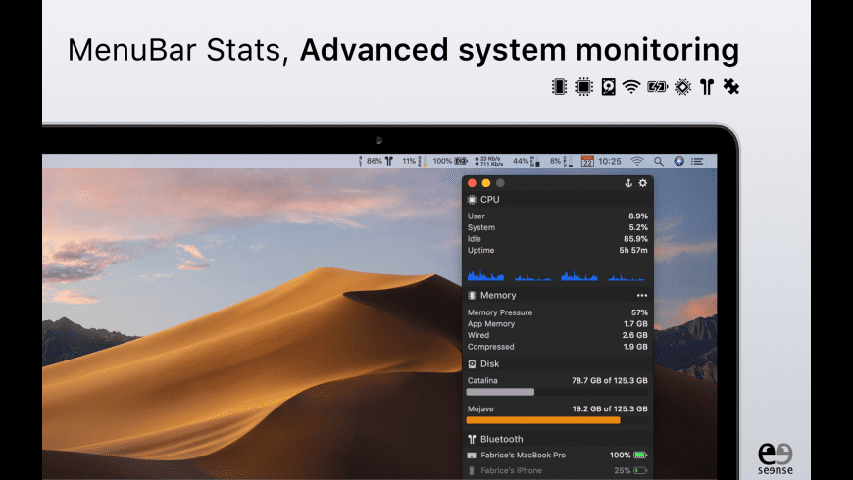Click the Uptime 5h 57m row
This screenshot has height=480, width=853.
pos(558,251)
